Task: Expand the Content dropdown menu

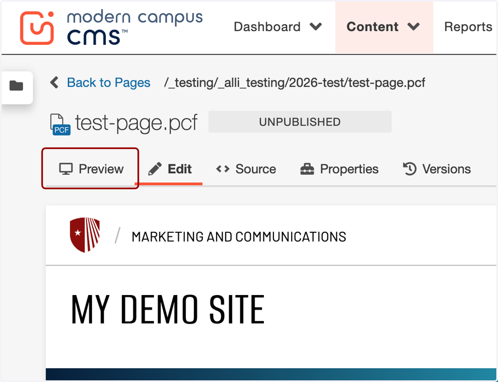Action: (383, 27)
